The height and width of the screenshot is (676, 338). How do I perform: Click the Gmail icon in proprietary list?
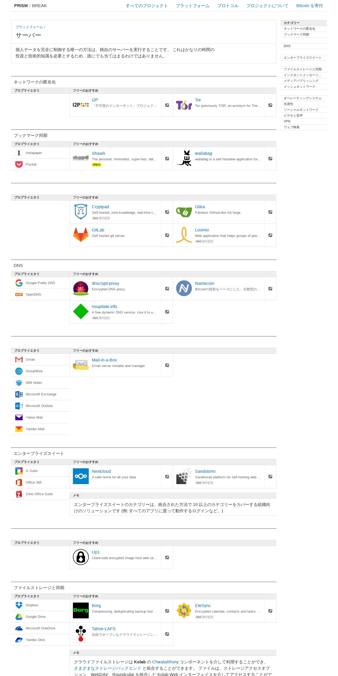pyautogui.click(x=19, y=360)
